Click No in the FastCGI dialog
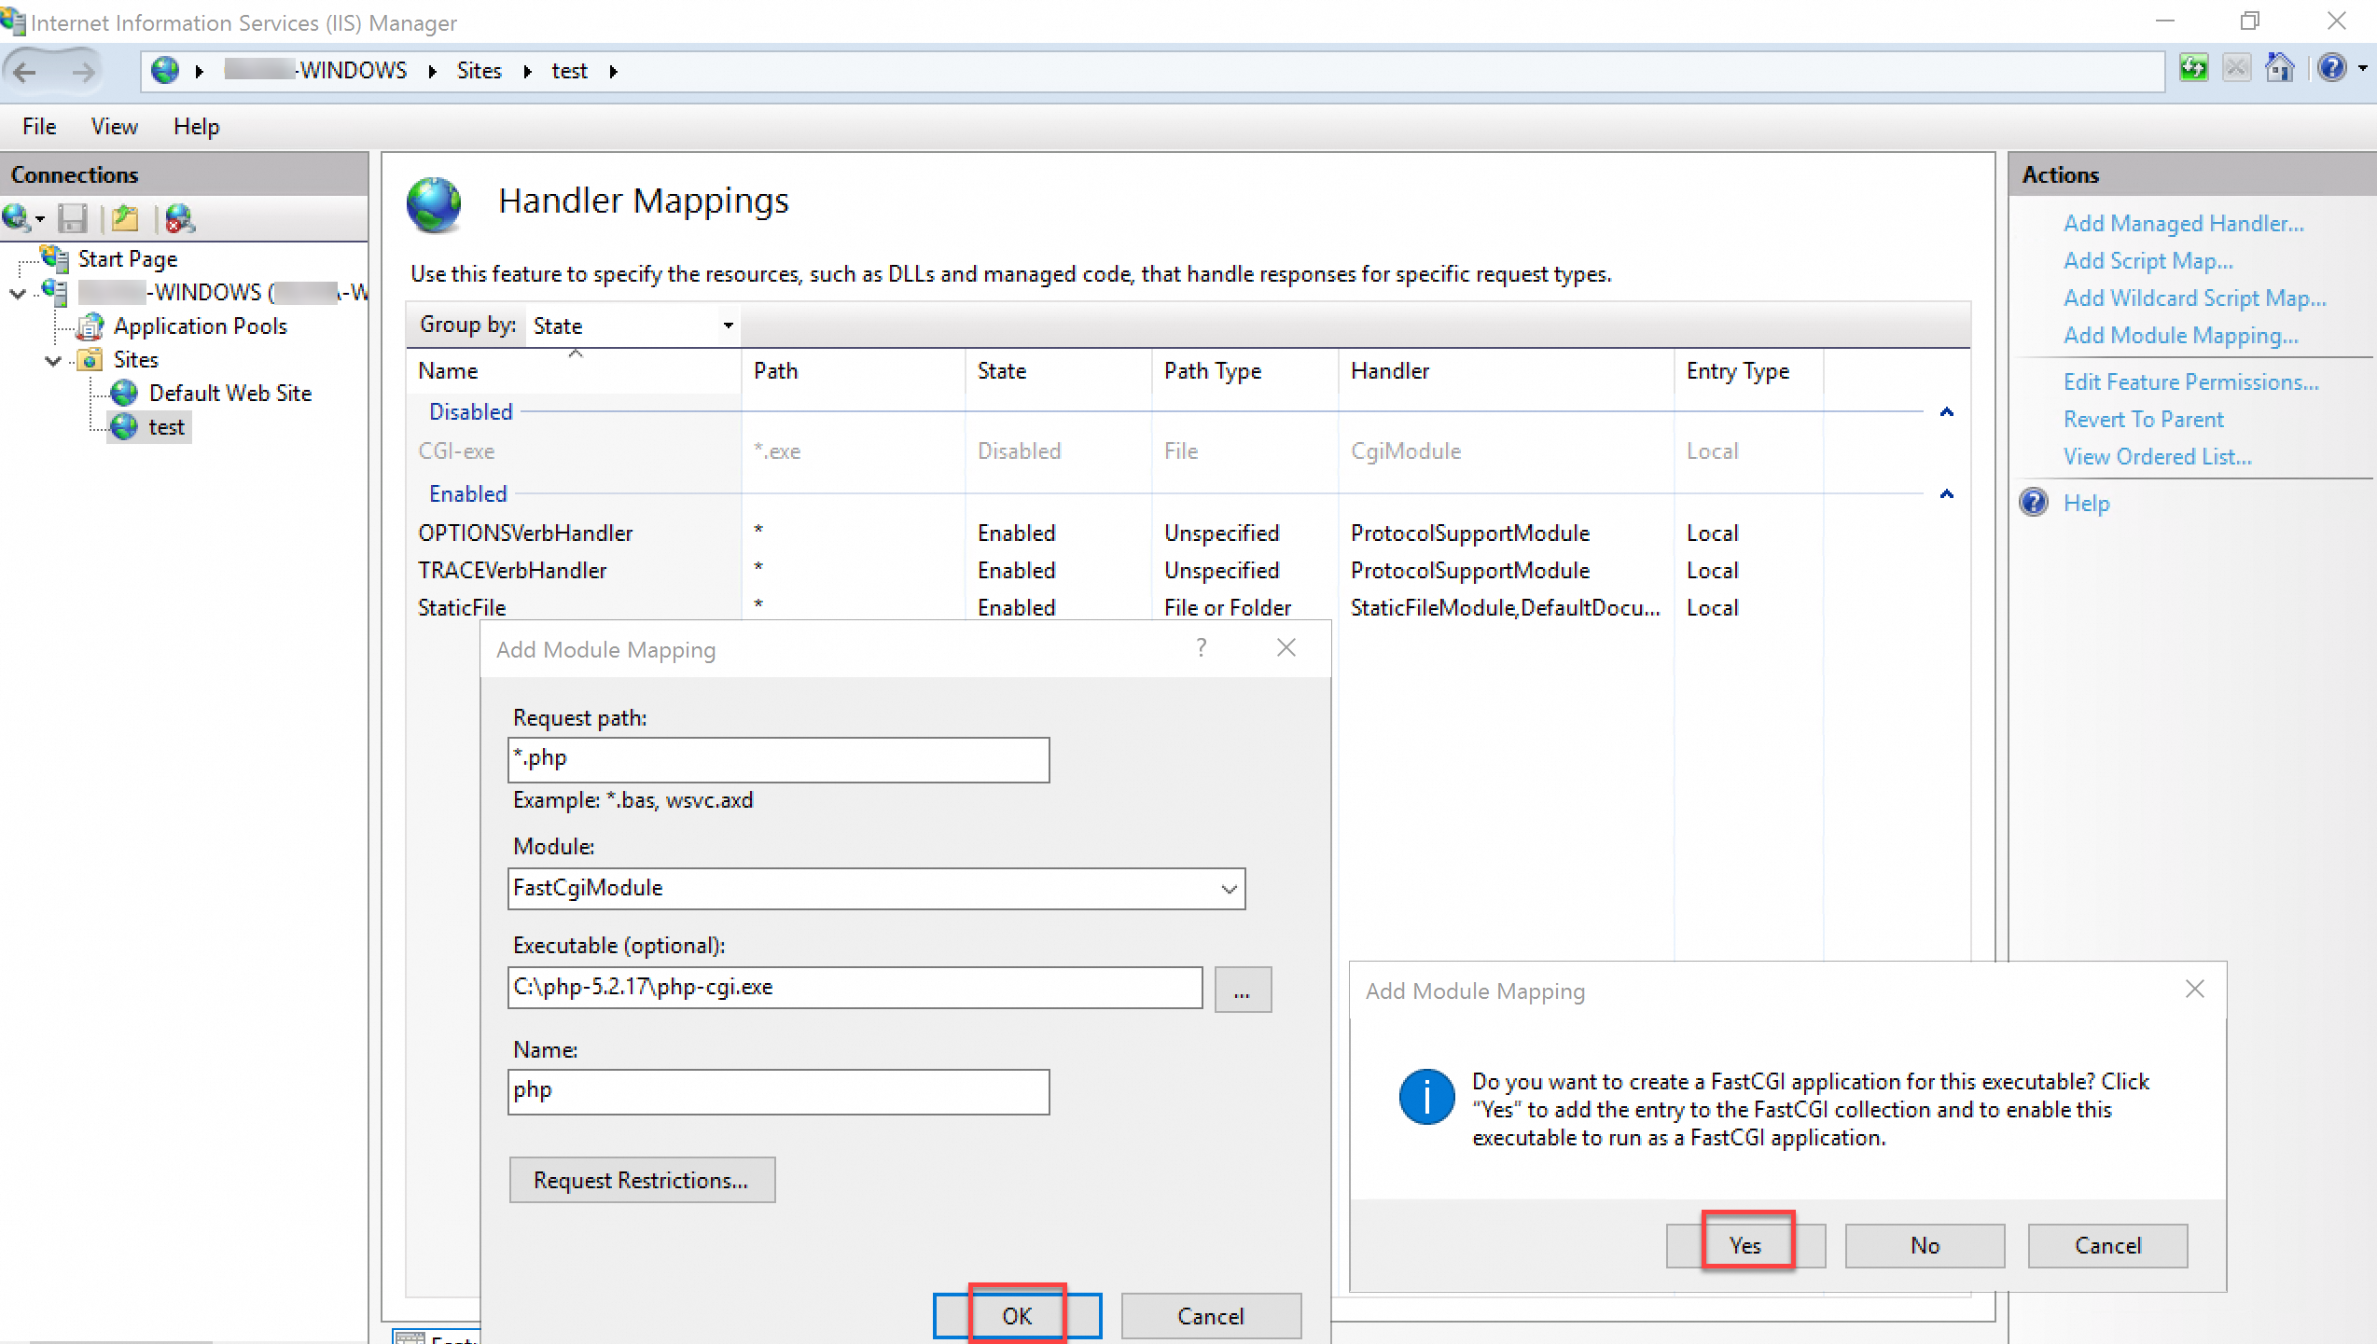This screenshot has height=1344, width=2377. (1925, 1246)
